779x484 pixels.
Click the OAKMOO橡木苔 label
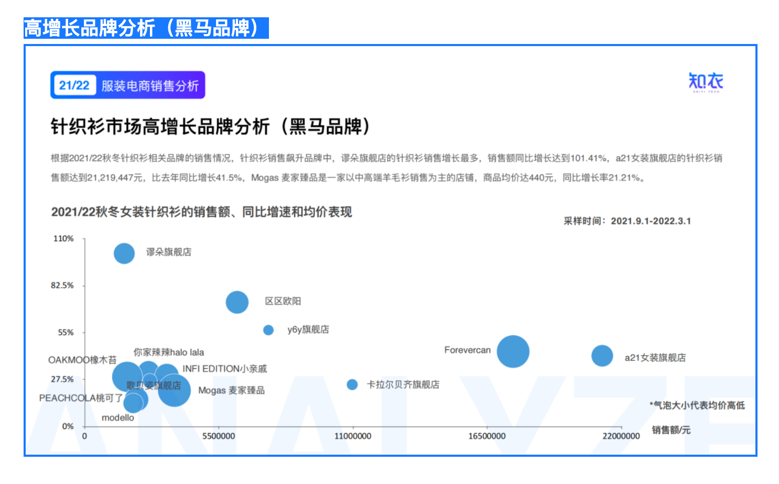pos(82,360)
